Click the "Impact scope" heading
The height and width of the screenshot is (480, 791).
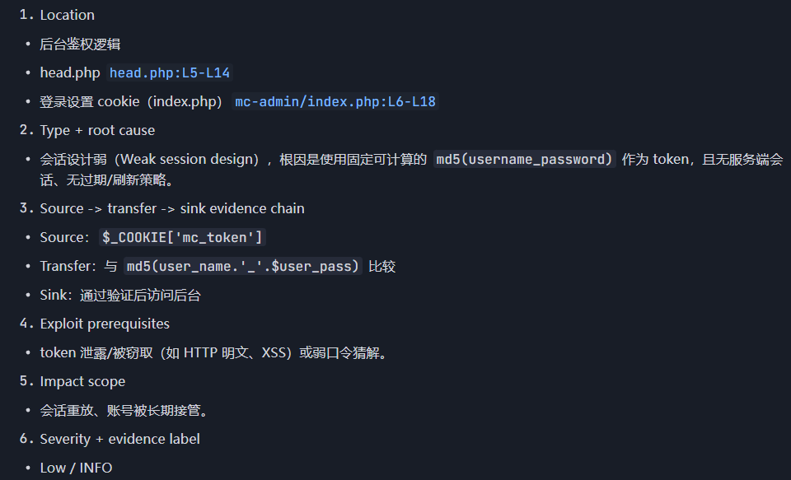click(x=82, y=382)
